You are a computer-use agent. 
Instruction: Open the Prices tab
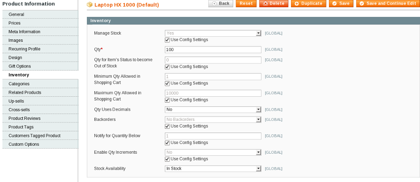(x=40, y=23)
